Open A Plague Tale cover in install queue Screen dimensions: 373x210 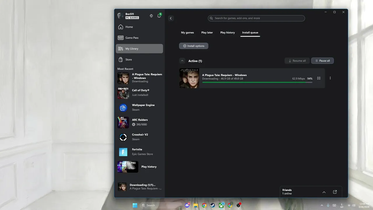click(189, 78)
